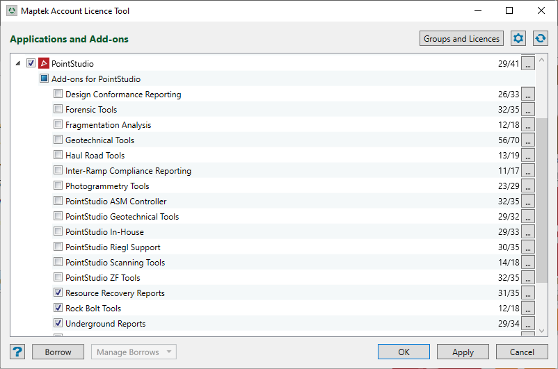
Task: Collapse the PointStudio tree node
Action: pyautogui.click(x=17, y=64)
